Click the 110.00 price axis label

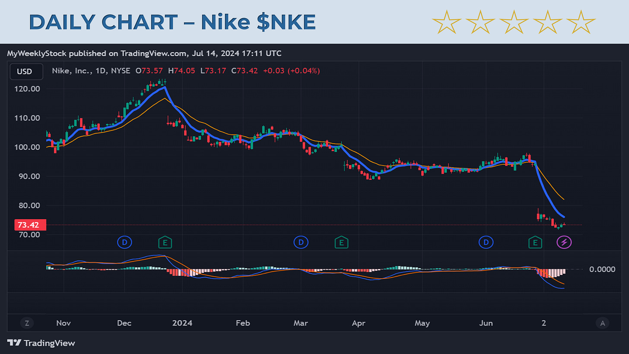click(x=28, y=118)
